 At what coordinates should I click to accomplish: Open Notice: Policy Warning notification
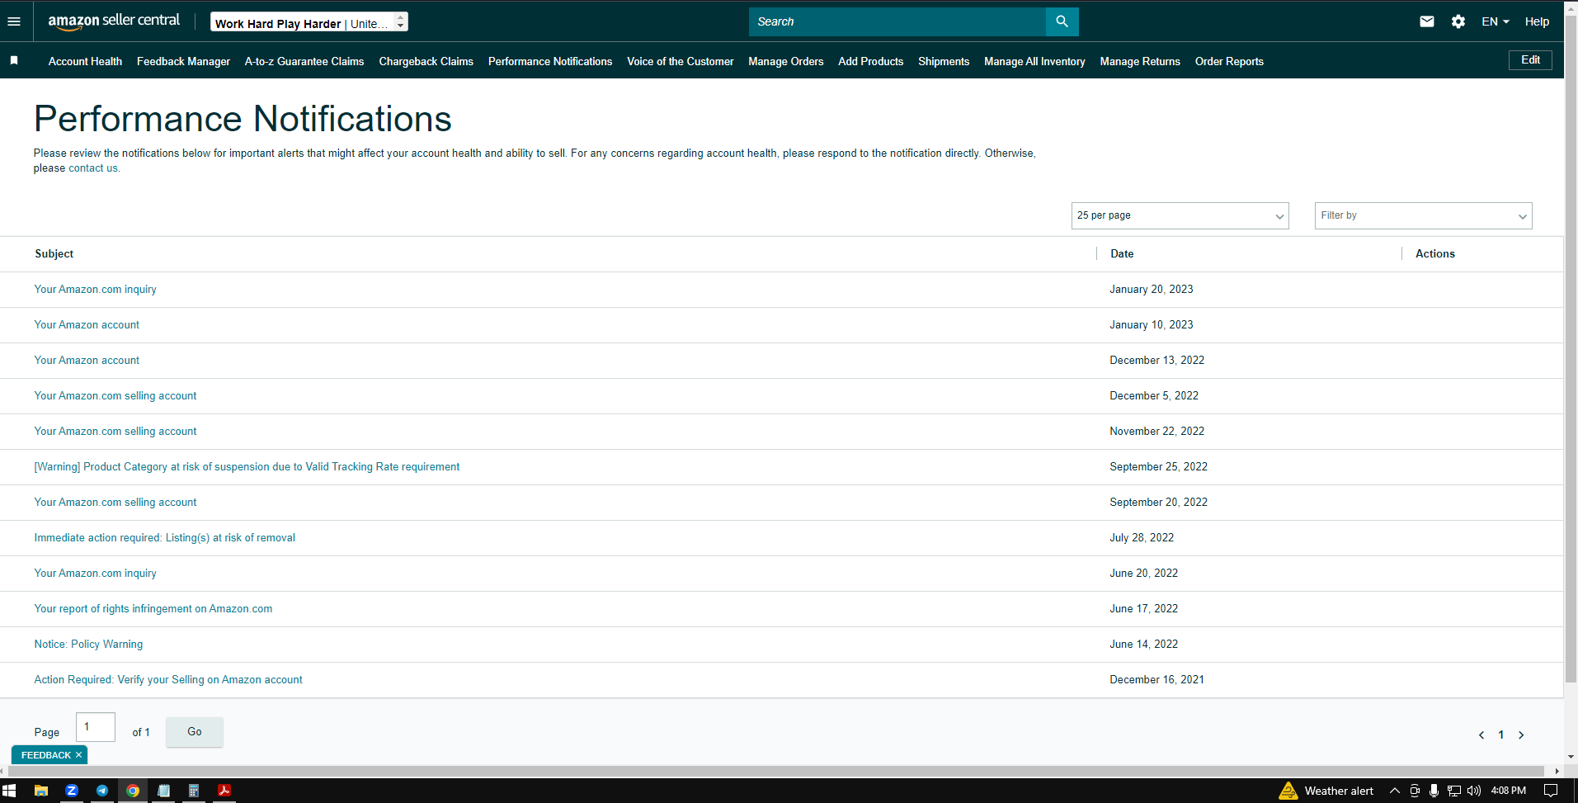click(x=88, y=645)
